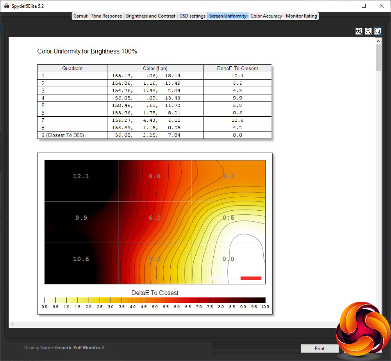The height and width of the screenshot is (361, 391).
Task: Click the horizontal scrollbar left arrow
Action: point(12,324)
